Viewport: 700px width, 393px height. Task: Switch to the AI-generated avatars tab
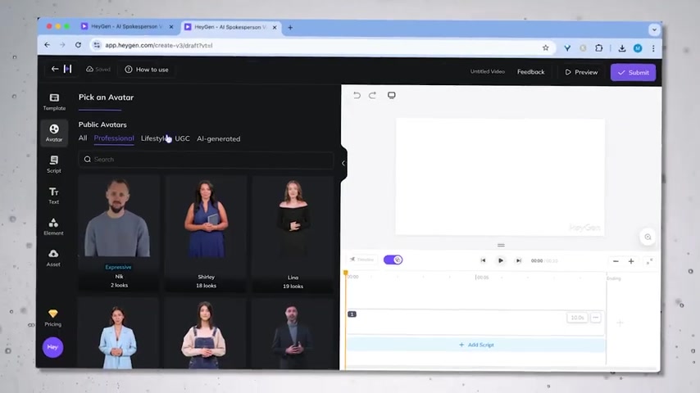218,138
